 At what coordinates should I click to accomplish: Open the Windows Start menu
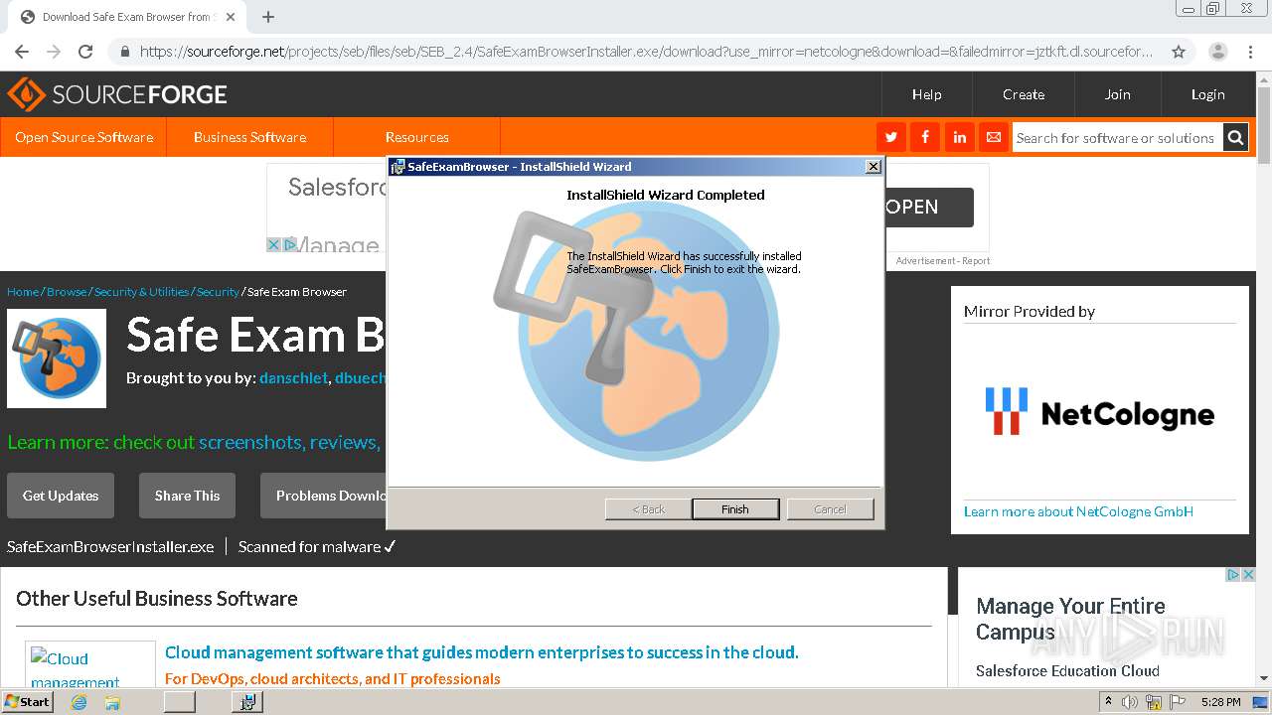click(x=28, y=702)
